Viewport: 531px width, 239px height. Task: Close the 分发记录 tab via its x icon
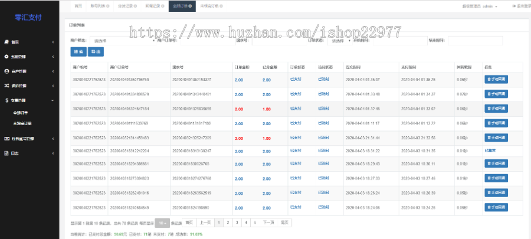tap(136, 6)
